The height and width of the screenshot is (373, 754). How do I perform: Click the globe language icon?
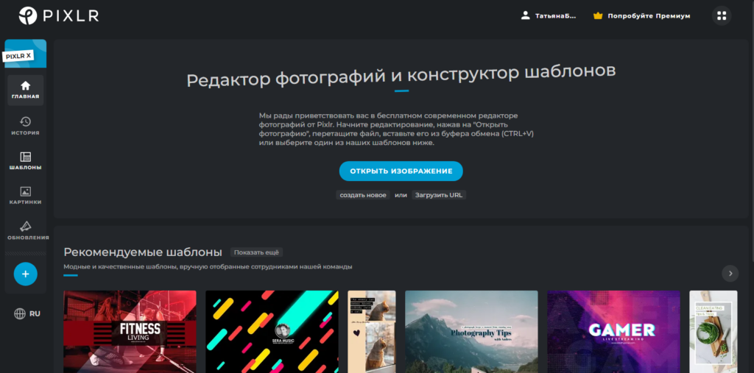(20, 314)
